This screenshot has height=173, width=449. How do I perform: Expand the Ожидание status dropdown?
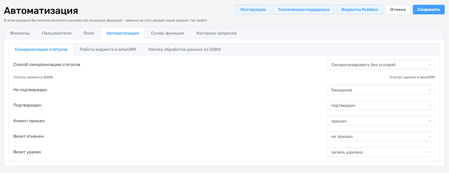pos(381,90)
